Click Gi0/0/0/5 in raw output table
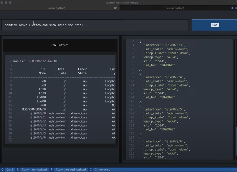The image size is (237, 172). point(38,133)
